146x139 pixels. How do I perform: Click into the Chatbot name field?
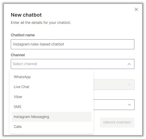point(73,44)
